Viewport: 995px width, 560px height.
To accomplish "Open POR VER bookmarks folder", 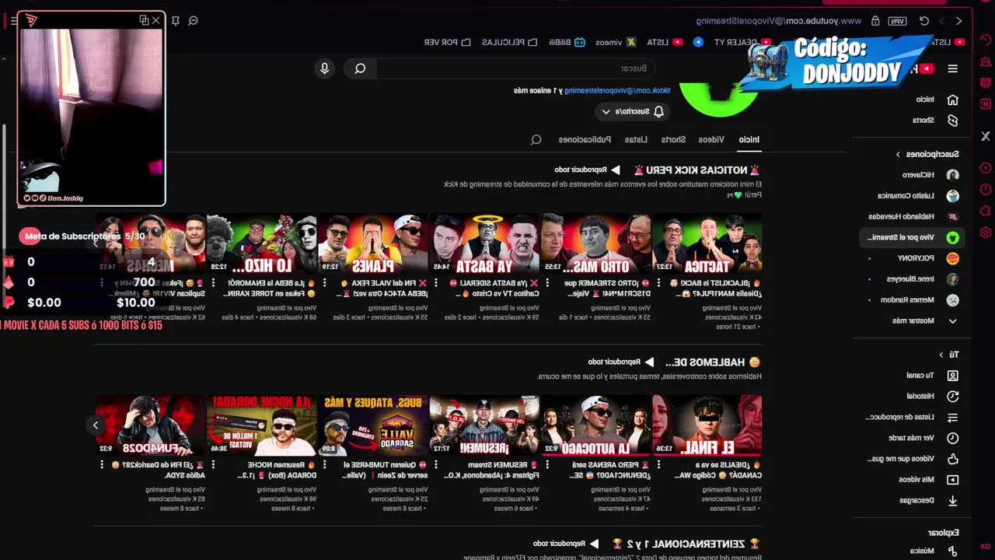I will [446, 42].
